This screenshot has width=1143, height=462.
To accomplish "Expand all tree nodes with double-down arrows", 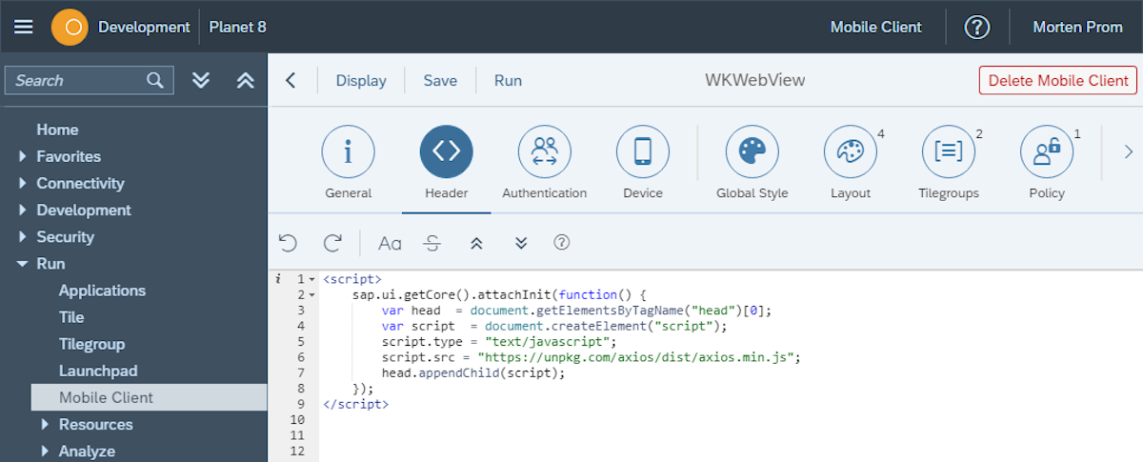I will 201,80.
